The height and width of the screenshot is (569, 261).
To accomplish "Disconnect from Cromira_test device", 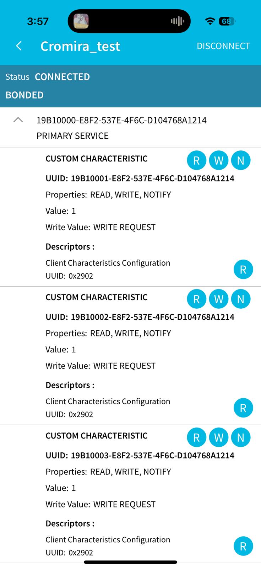I will [223, 46].
